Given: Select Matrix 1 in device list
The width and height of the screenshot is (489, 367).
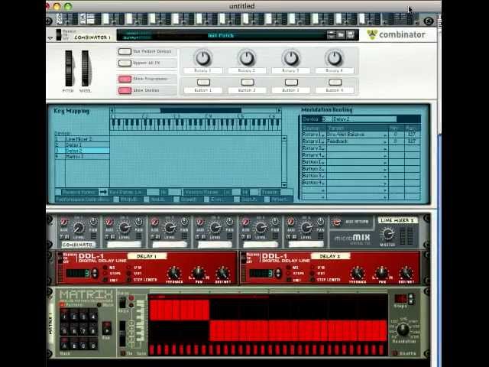Looking at the screenshot, I should (83, 156).
